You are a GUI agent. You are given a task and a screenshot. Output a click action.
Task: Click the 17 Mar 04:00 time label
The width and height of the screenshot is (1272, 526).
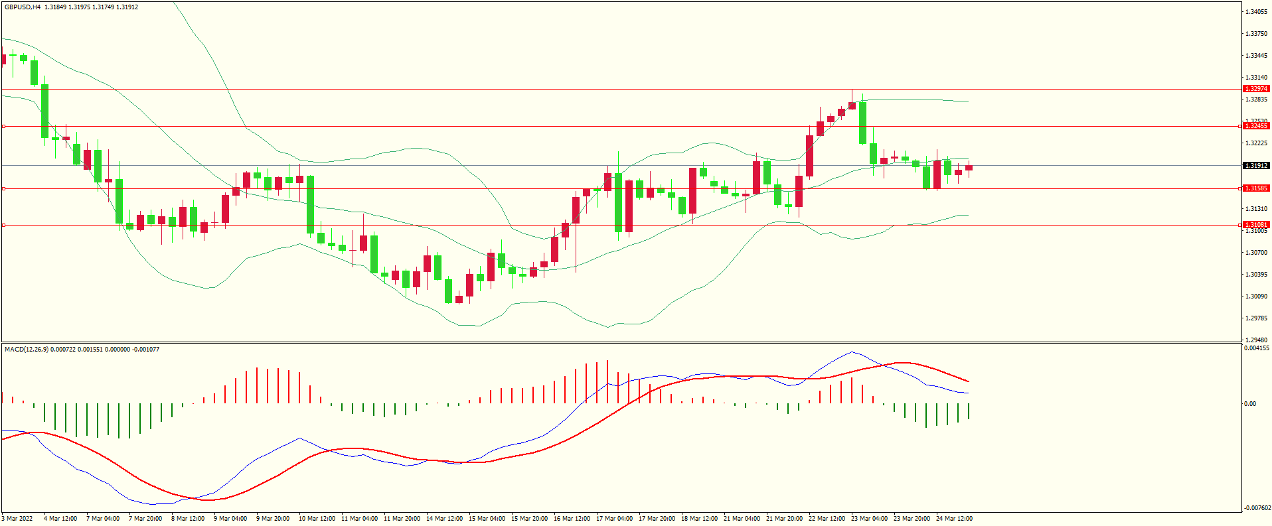click(614, 519)
